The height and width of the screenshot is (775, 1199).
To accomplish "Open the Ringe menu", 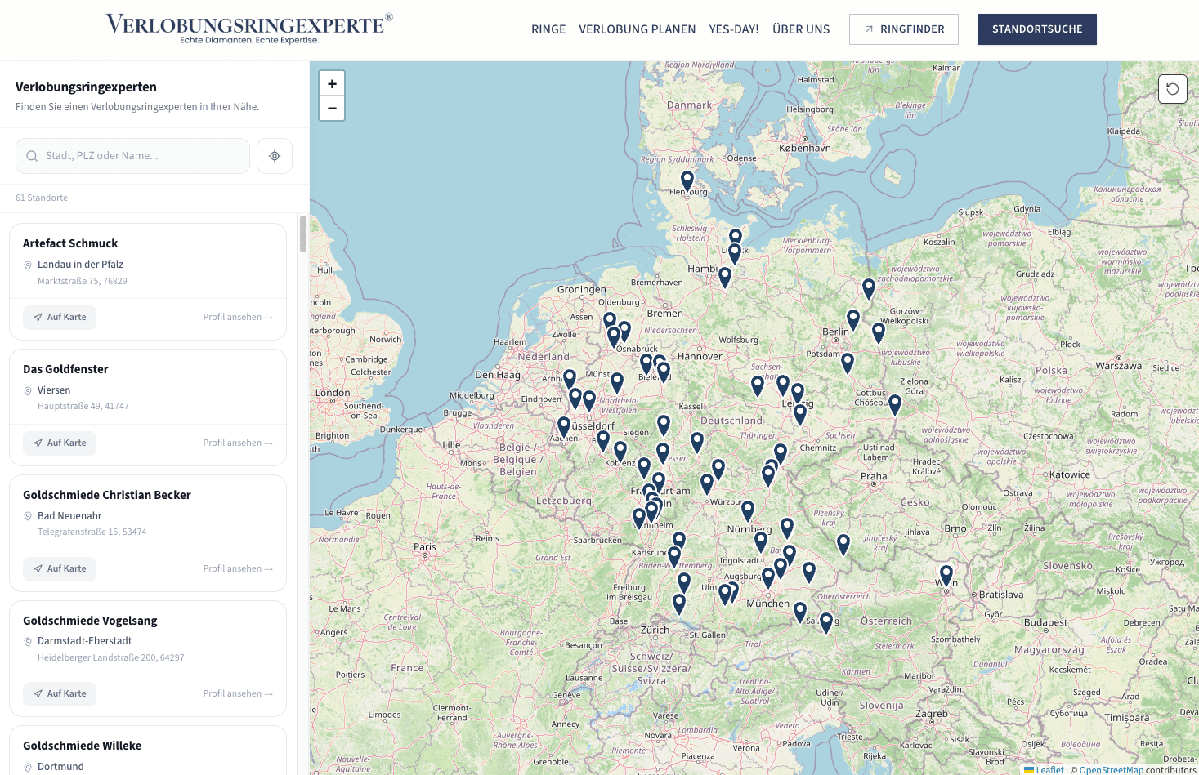I will (548, 29).
